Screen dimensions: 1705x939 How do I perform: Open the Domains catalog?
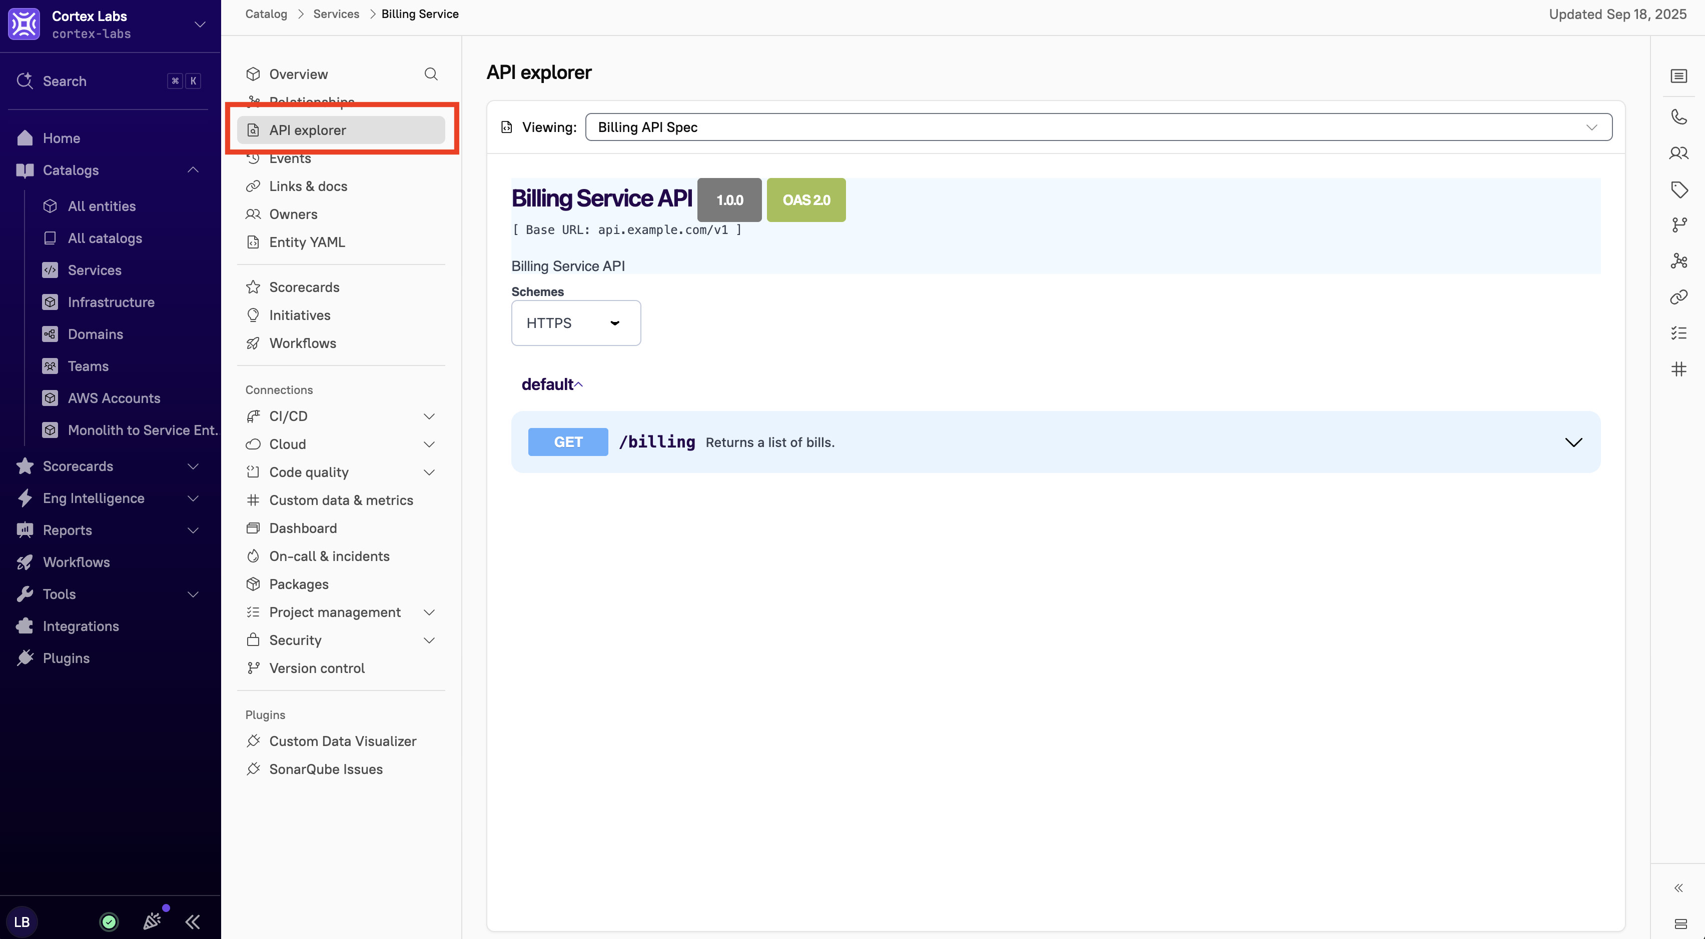(96, 334)
